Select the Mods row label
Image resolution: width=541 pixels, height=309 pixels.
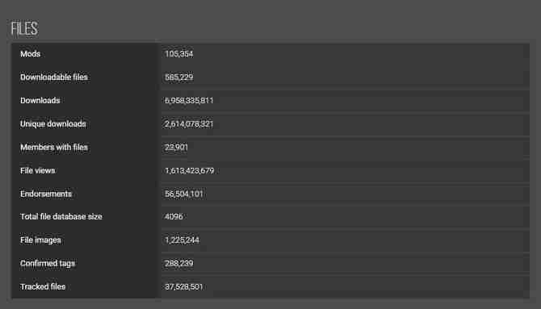[x=31, y=54]
